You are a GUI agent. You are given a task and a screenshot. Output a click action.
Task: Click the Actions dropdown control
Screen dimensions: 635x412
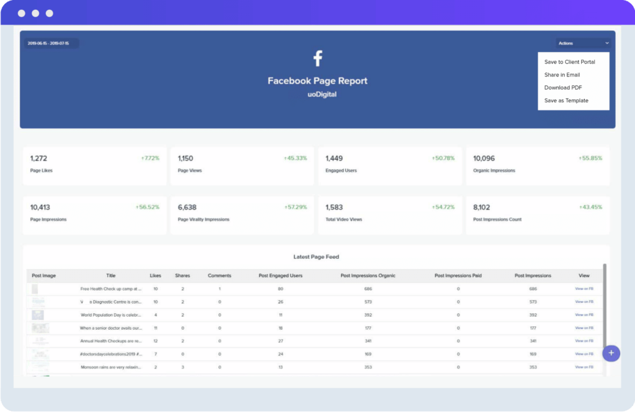click(x=583, y=43)
